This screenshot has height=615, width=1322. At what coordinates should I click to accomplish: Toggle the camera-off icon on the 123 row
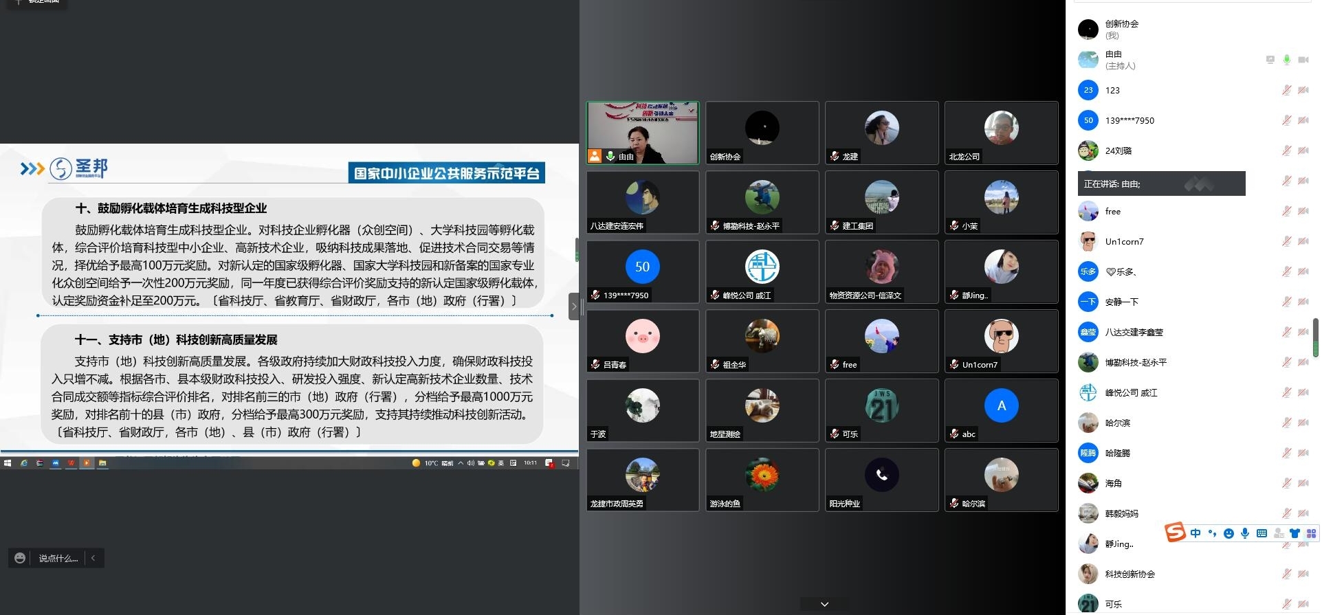(1303, 90)
